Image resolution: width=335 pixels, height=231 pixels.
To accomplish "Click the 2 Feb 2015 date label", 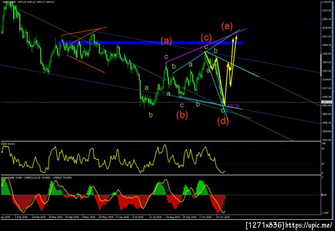I will click(x=21, y=217).
